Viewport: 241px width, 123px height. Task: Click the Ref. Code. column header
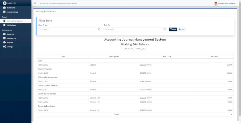point(167,56)
